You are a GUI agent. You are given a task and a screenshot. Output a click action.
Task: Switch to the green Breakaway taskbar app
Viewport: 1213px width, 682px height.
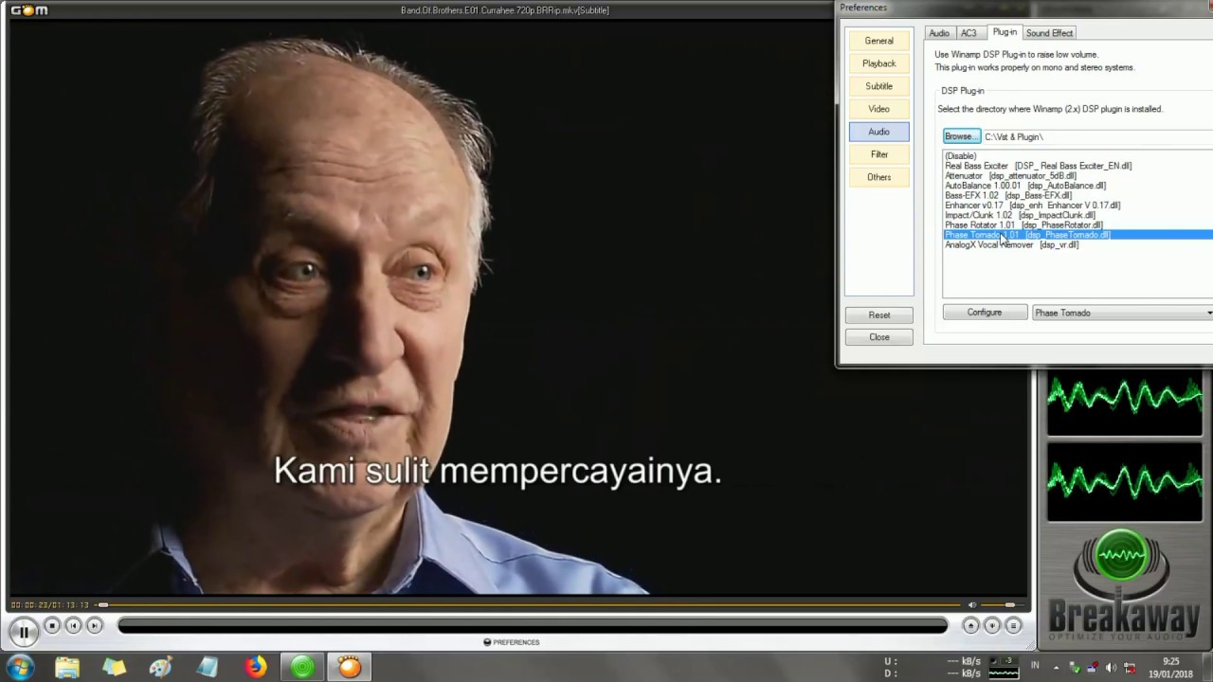pos(303,667)
